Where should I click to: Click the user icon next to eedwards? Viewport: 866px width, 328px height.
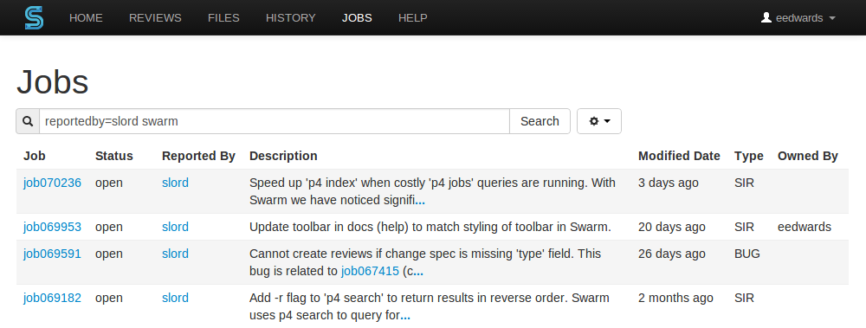[766, 17]
